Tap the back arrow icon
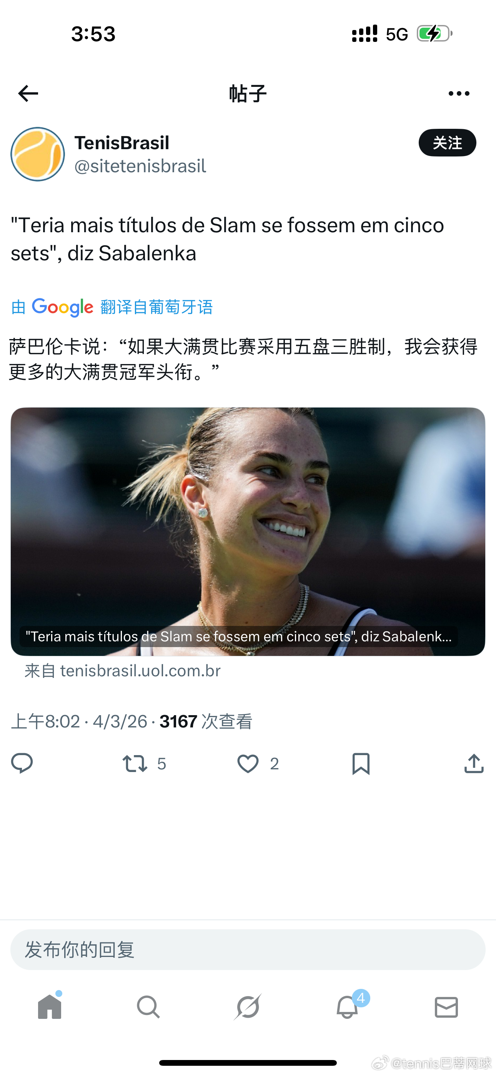Screen dimensions: 496x1075 (28, 93)
